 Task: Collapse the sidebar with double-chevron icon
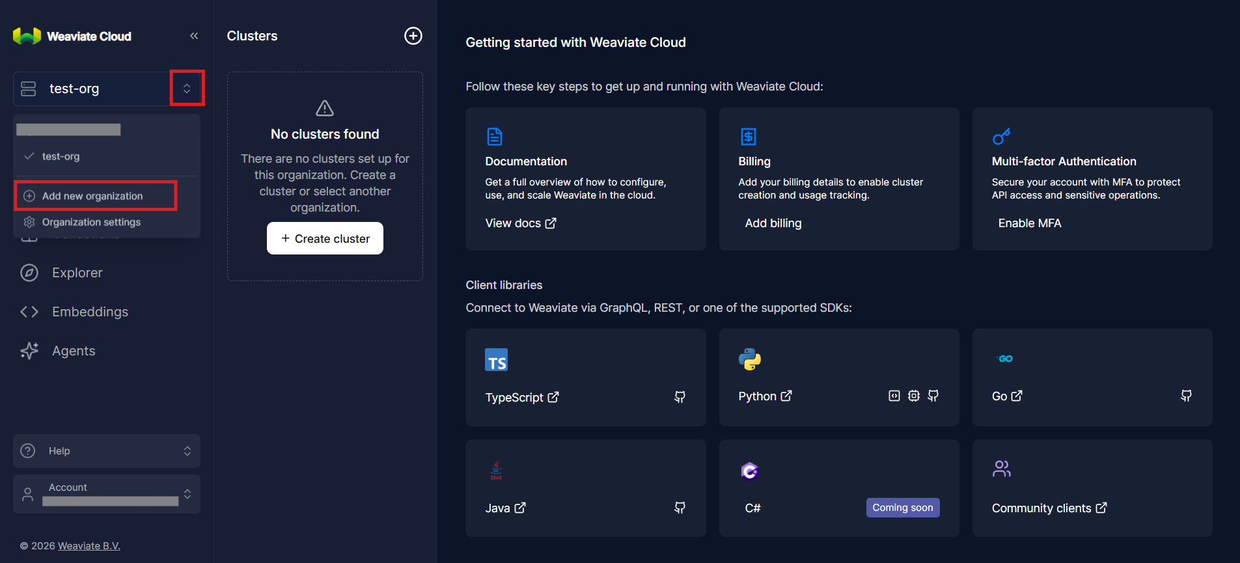click(194, 36)
